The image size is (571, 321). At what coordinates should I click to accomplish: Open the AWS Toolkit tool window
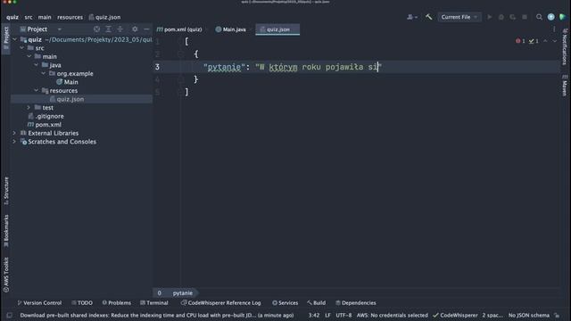(x=6, y=275)
